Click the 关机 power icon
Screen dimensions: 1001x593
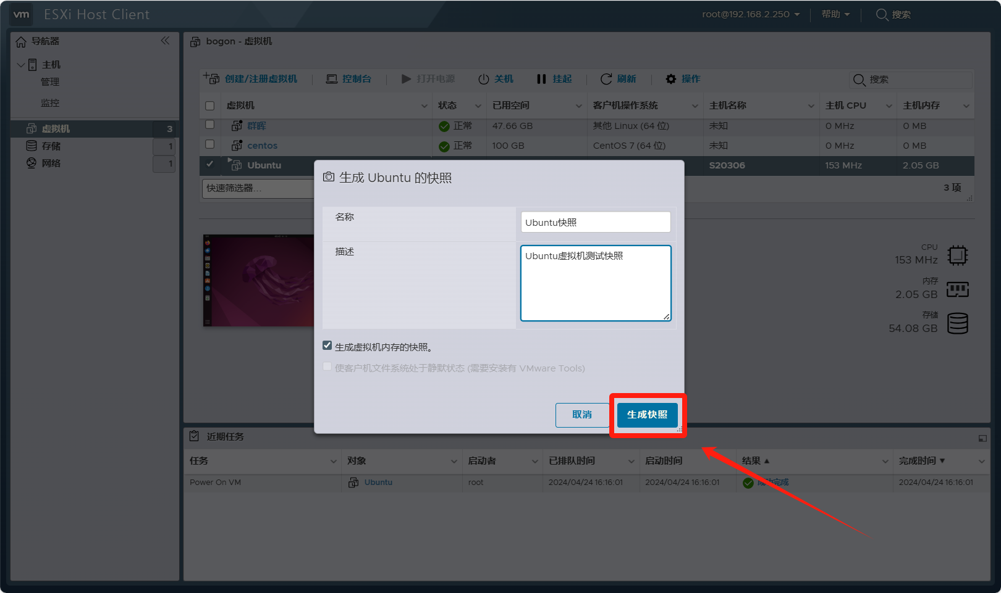(484, 79)
